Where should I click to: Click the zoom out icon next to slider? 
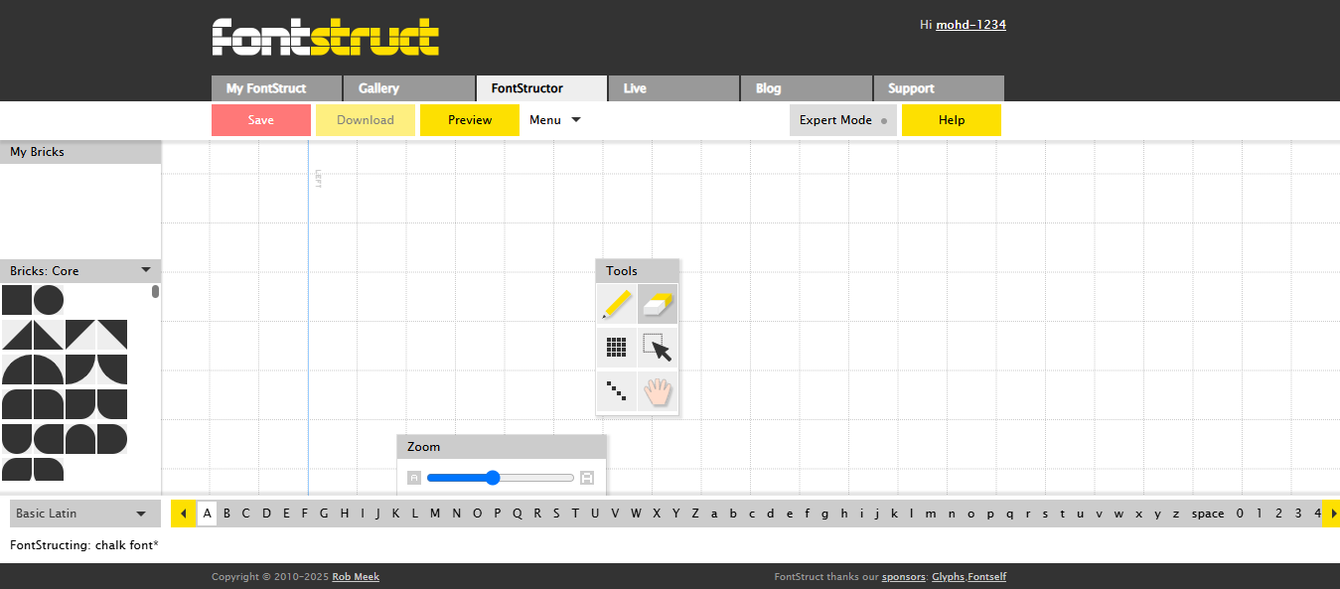(413, 478)
